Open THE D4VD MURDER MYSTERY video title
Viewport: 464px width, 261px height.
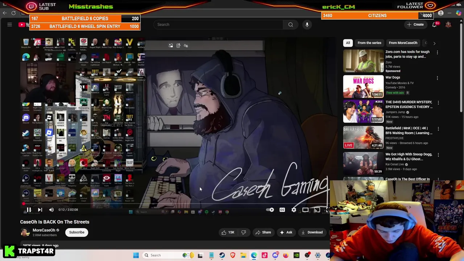tap(409, 104)
